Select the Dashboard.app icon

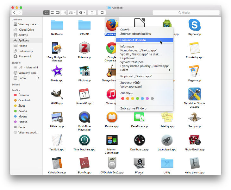point(139,140)
